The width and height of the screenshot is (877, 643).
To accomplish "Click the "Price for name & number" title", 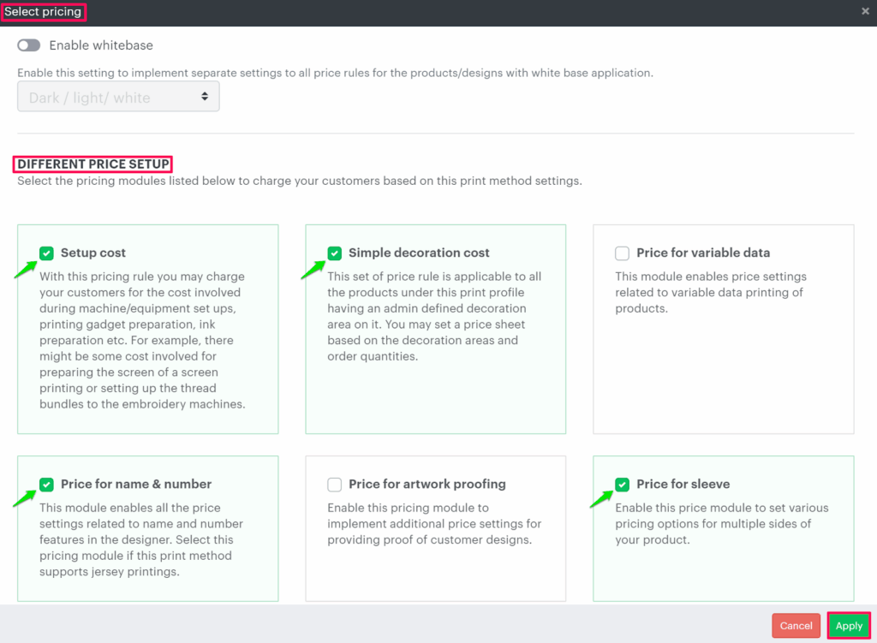I will click(x=135, y=484).
